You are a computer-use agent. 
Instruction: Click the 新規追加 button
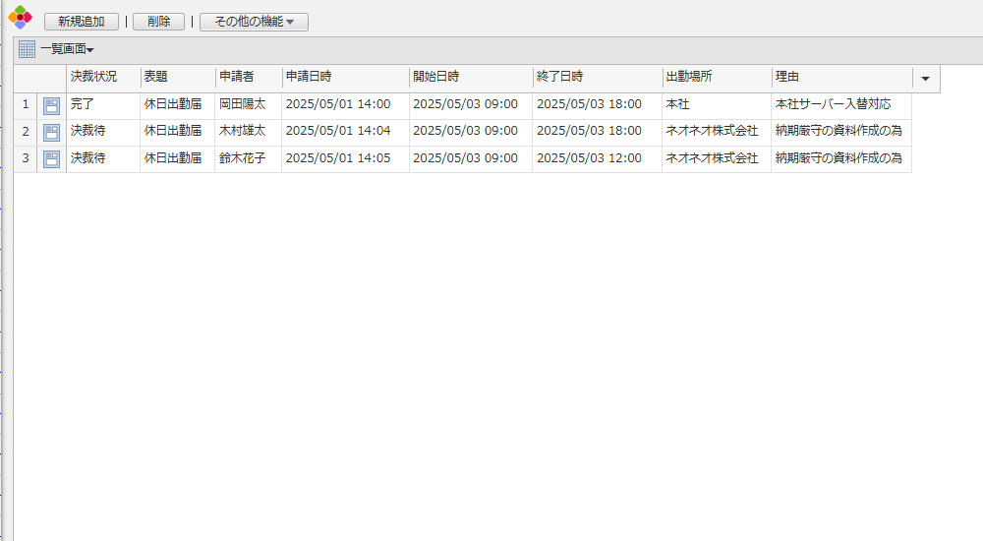(82, 22)
